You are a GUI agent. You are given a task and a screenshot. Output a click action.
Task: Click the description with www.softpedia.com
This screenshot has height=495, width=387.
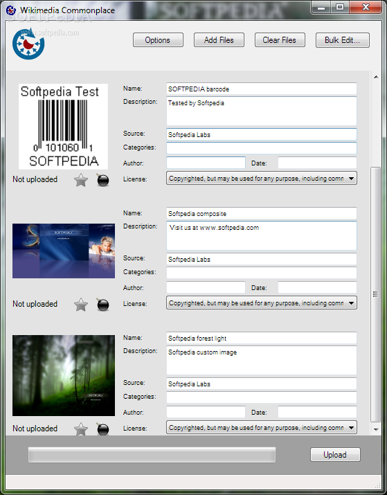[262, 236]
